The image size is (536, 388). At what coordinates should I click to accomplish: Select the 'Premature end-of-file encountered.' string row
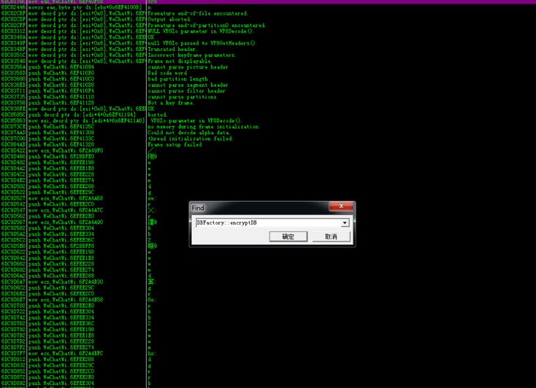pyautogui.click(x=268, y=13)
